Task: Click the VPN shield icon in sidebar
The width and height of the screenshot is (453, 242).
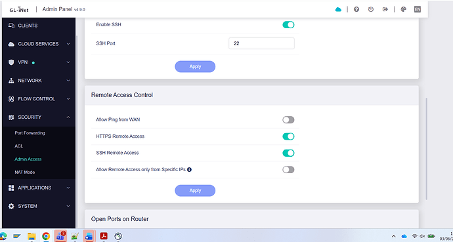Action: coord(11,62)
